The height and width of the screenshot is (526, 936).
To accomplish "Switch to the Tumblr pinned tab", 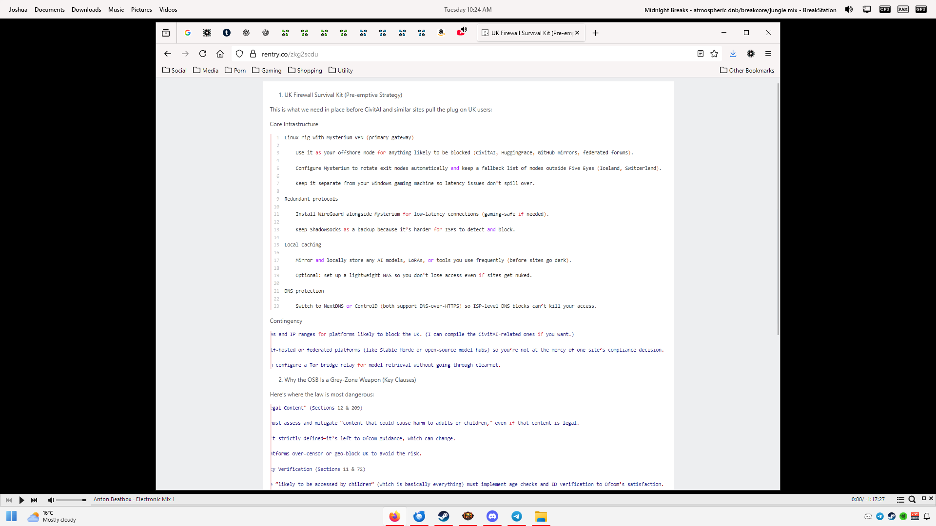I will coord(227,33).
